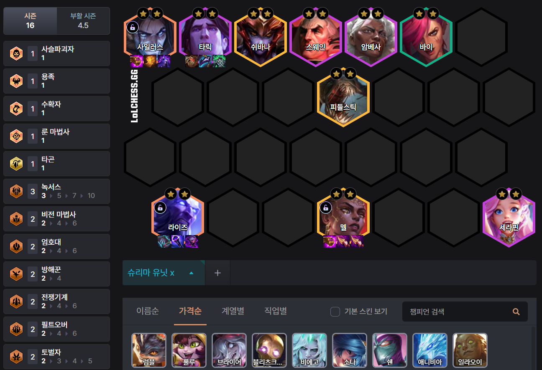Viewport: 542px width, 370px height.
Task: Select the 세라핀 unit hexagon
Action: tap(509, 218)
